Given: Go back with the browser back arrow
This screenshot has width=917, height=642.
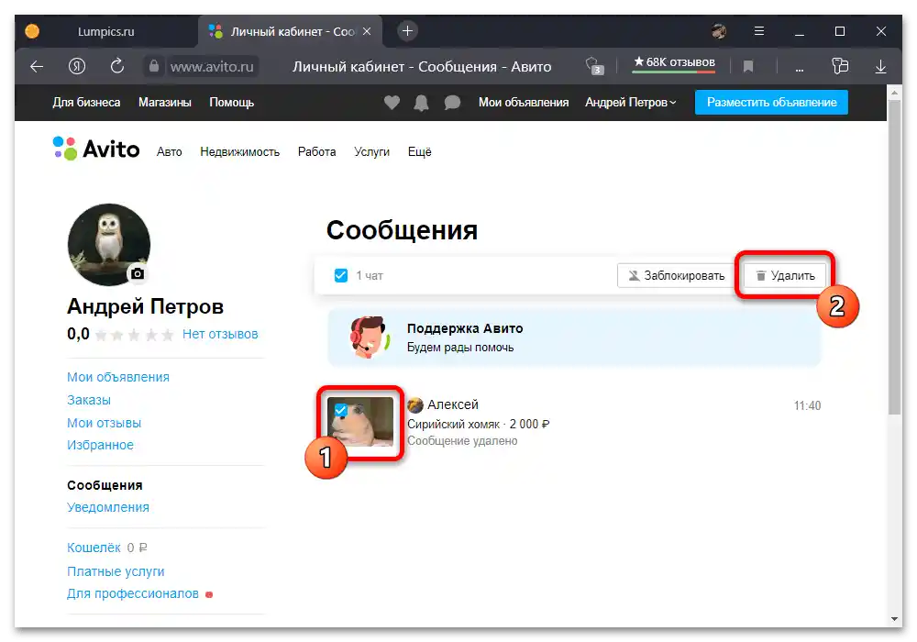Looking at the screenshot, I should 37,67.
